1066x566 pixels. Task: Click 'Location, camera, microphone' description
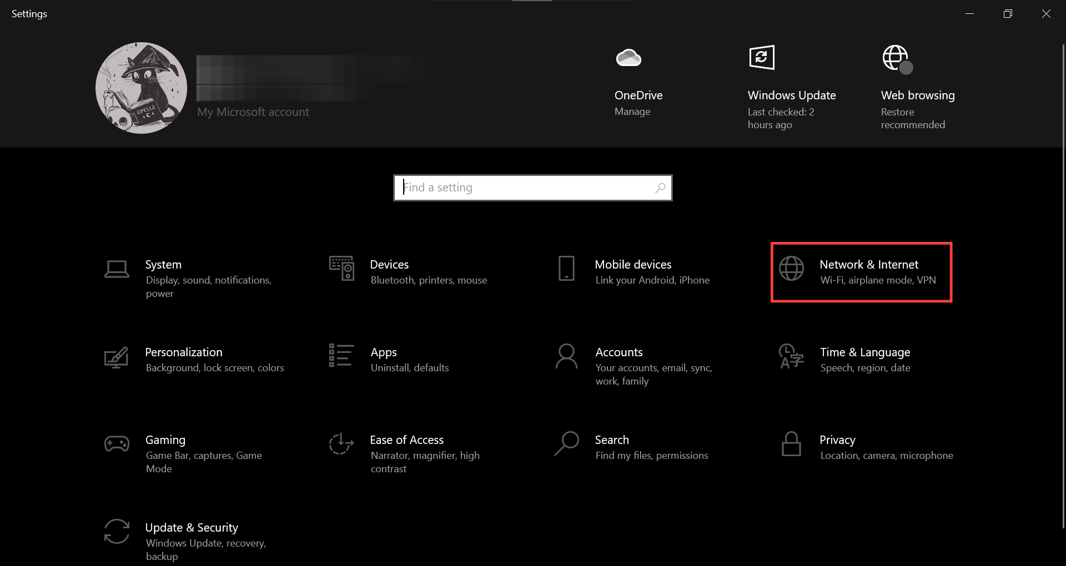[887, 456]
